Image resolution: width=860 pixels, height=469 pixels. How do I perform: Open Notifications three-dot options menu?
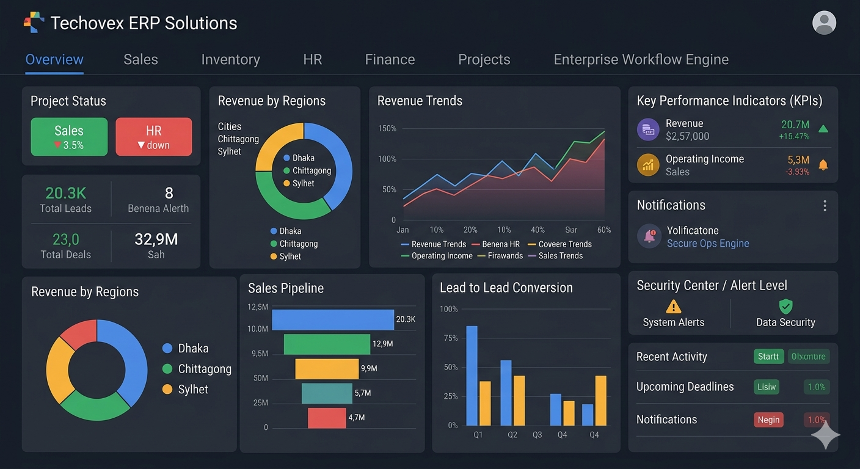pyautogui.click(x=825, y=206)
